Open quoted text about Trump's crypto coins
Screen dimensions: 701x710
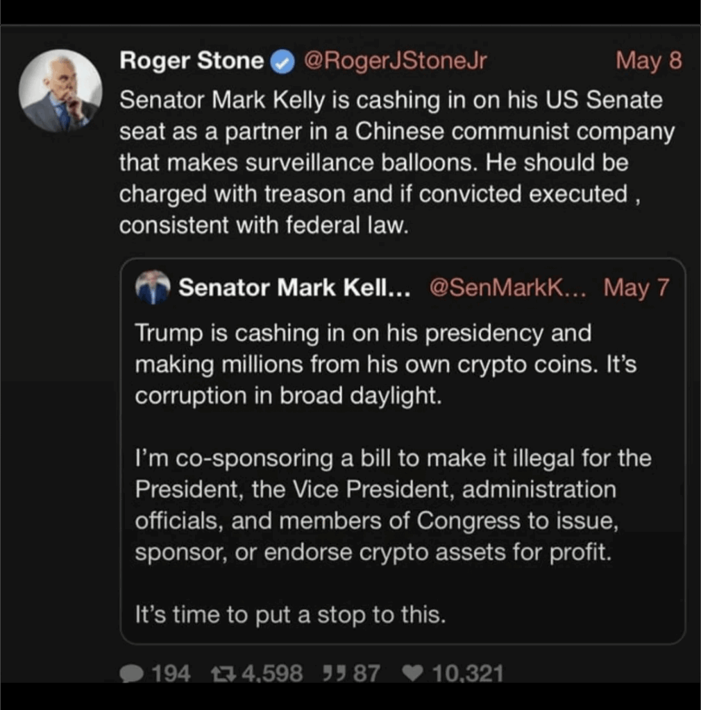click(x=385, y=364)
